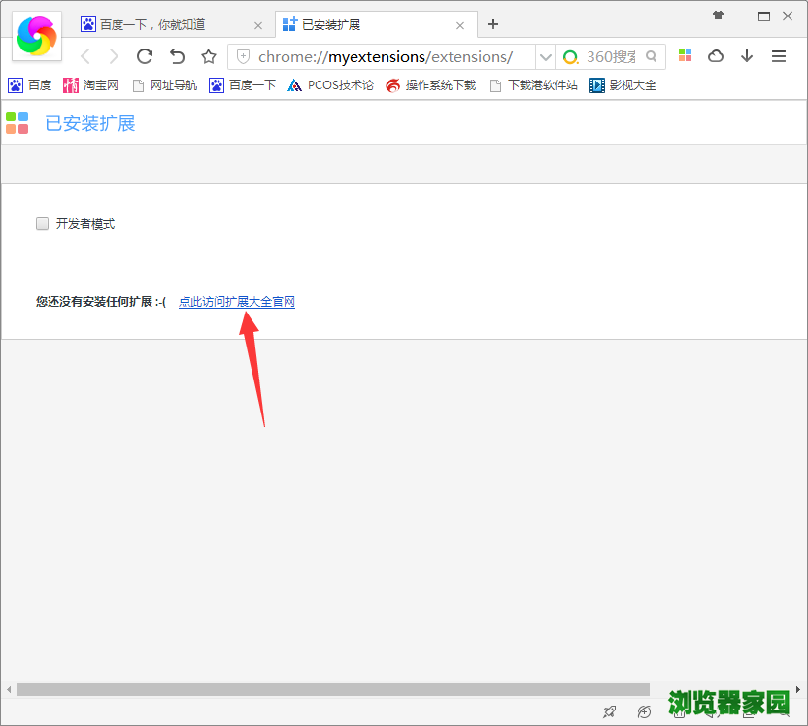
Task: Visit 点此访问扩展大全官网 link
Action: [x=236, y=301]
